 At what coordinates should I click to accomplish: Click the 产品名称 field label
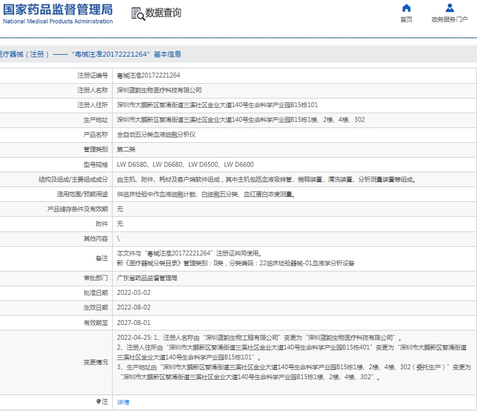(95, 135)
